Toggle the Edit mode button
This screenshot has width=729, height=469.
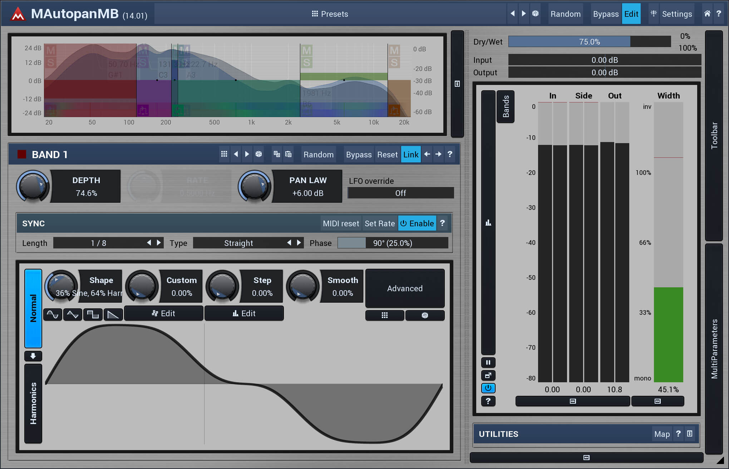pyautogui.click(x=631, y=14)
